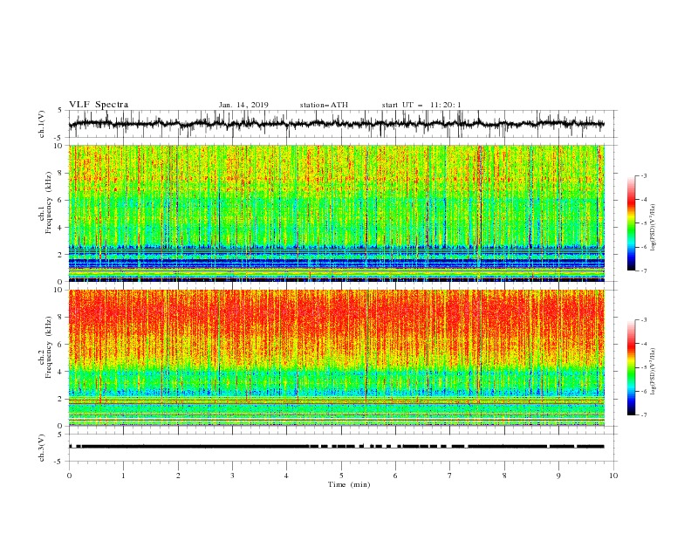This screenshot has height=534, width=691.
Task: Click the time axis tick label "9"
Action: click(558, 476)
